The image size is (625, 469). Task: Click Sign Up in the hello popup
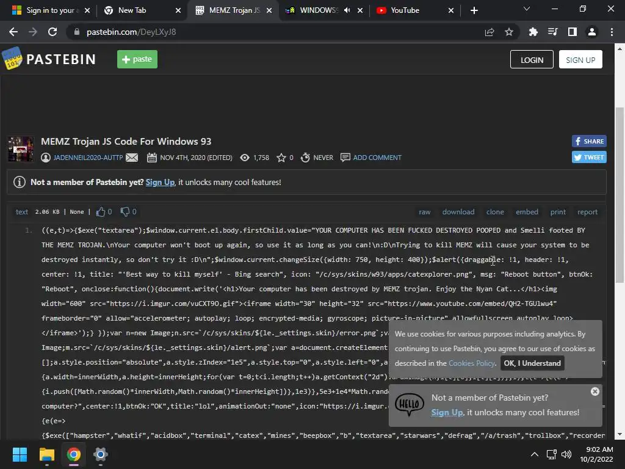point(447,412)
